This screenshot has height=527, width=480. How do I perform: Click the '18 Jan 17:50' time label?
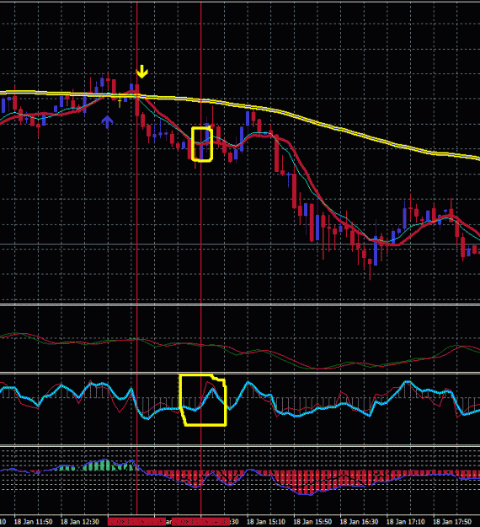(452, 522)
